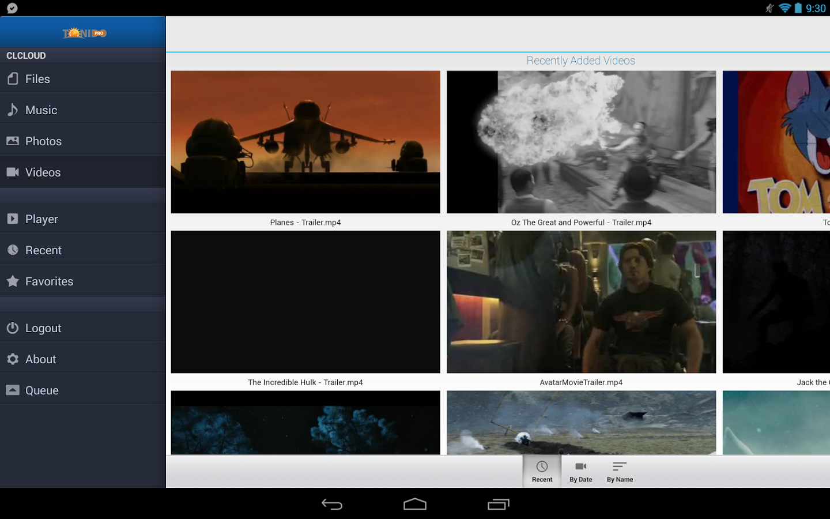Tap the Videos camera icon
This screenshot has width=830, height=519.
click(x=13, y=172)
